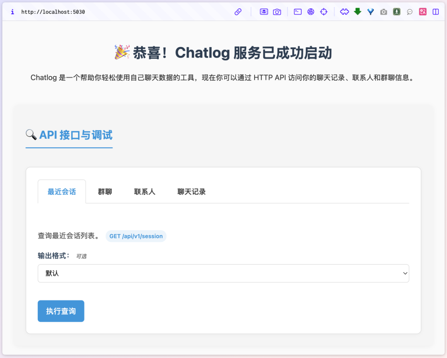Viewport: 447px width, 358px height.
Task: Click the globe icon in toolbar
Action: click(311, 12)
